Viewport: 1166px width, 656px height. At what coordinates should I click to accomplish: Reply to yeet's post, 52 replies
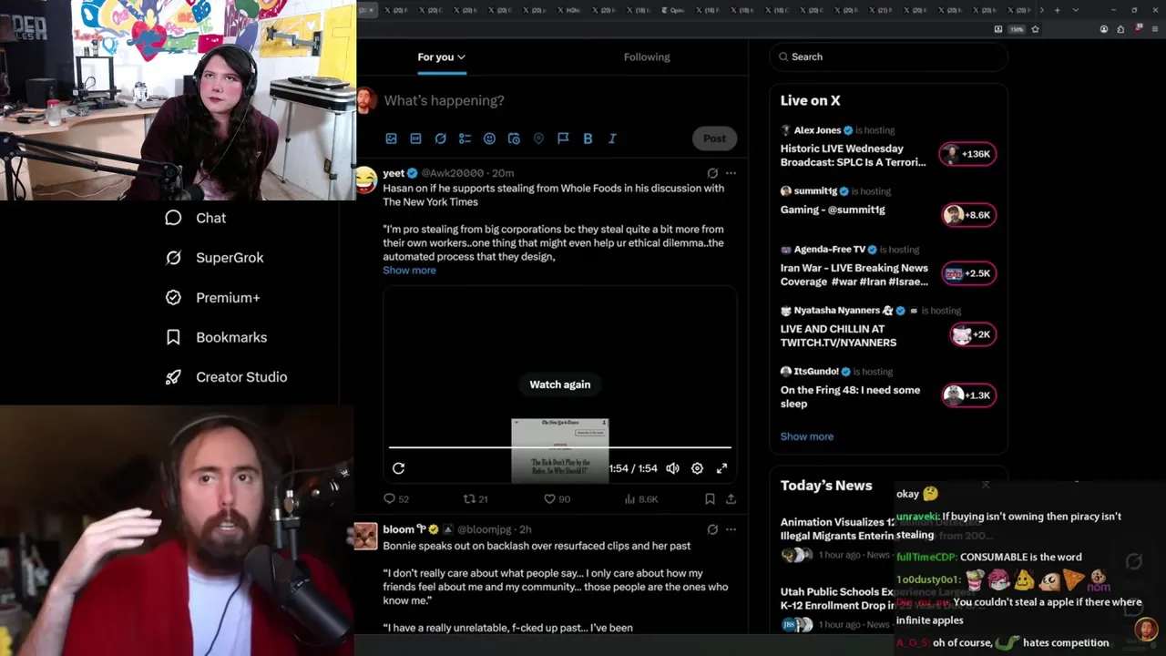(x=396, y=499)
